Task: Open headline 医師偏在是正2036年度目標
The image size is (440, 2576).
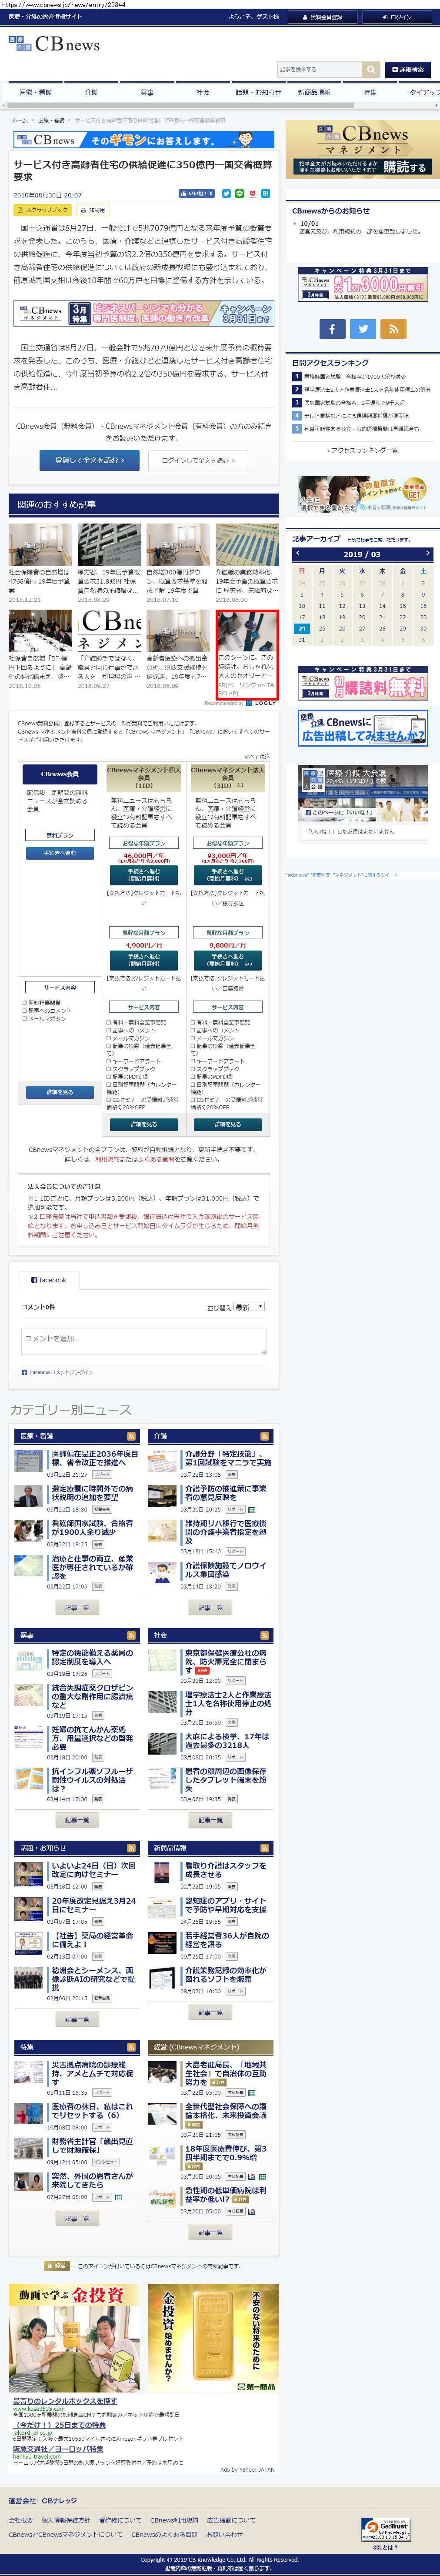Action: (94, 1458)
